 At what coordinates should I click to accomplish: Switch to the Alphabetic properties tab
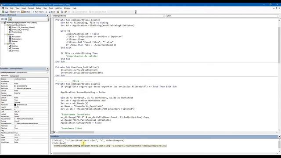click(5, 76)
